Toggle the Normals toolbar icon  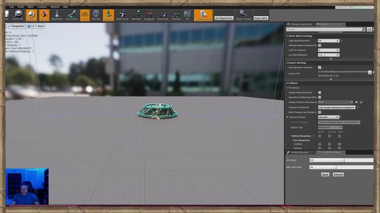pyautogui.click(x=136, y=15)
